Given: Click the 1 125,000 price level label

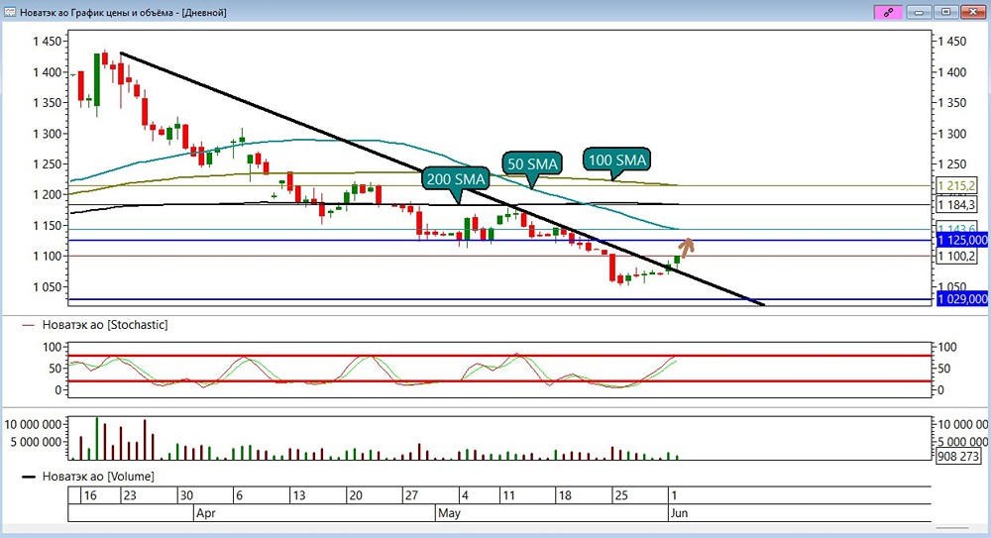Looking at the screenshot, I should click(962, 240).
